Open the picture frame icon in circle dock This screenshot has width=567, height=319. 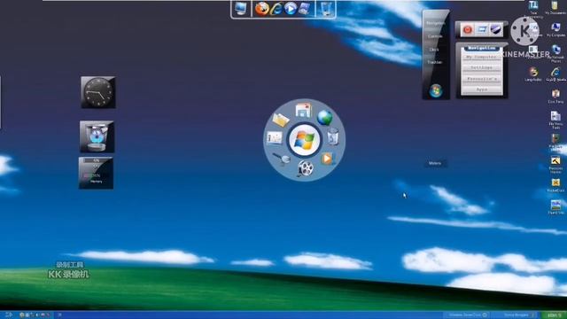pyautogui.click(x=275, y=138)
